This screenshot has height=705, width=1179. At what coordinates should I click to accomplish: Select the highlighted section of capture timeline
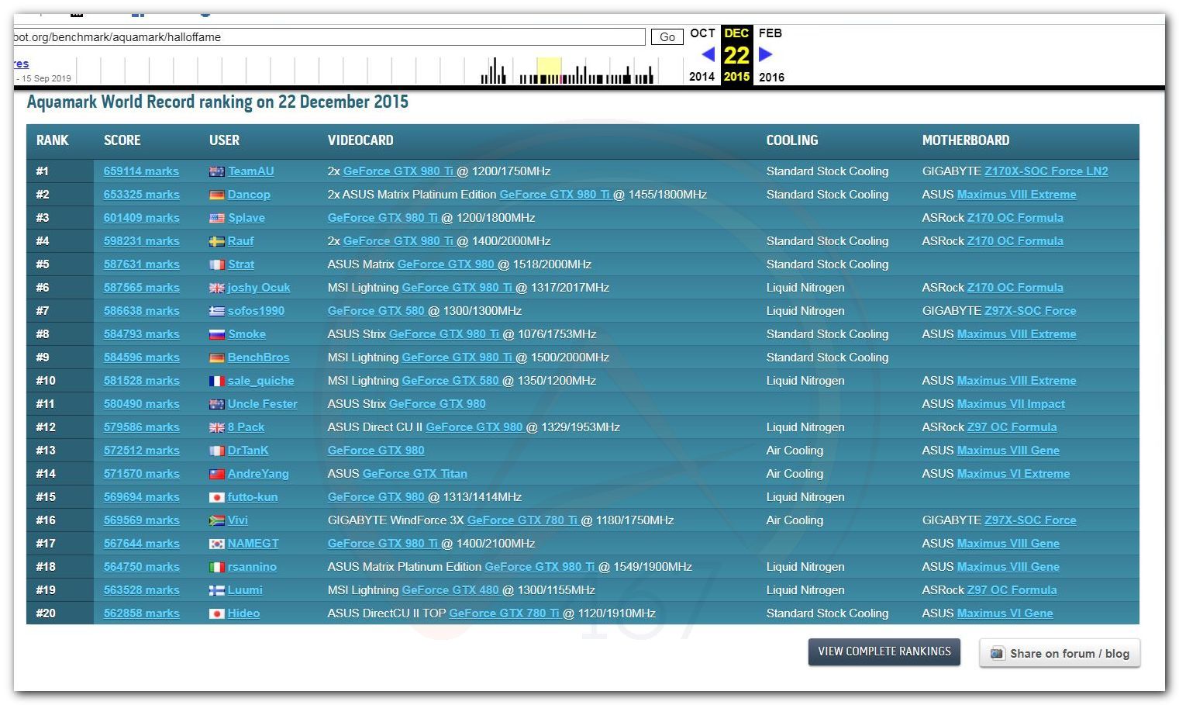pyautogui.click(x=549, y=70)
